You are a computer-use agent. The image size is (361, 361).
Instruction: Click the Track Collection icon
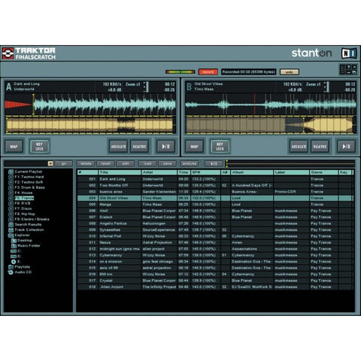11,230
